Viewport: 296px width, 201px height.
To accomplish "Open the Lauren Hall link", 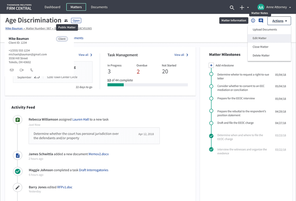I will [x=81, y=119].
